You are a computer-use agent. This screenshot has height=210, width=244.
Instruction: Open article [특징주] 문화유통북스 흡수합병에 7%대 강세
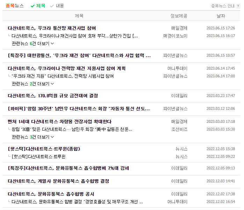pyautogui.click(x=68, y=168)
